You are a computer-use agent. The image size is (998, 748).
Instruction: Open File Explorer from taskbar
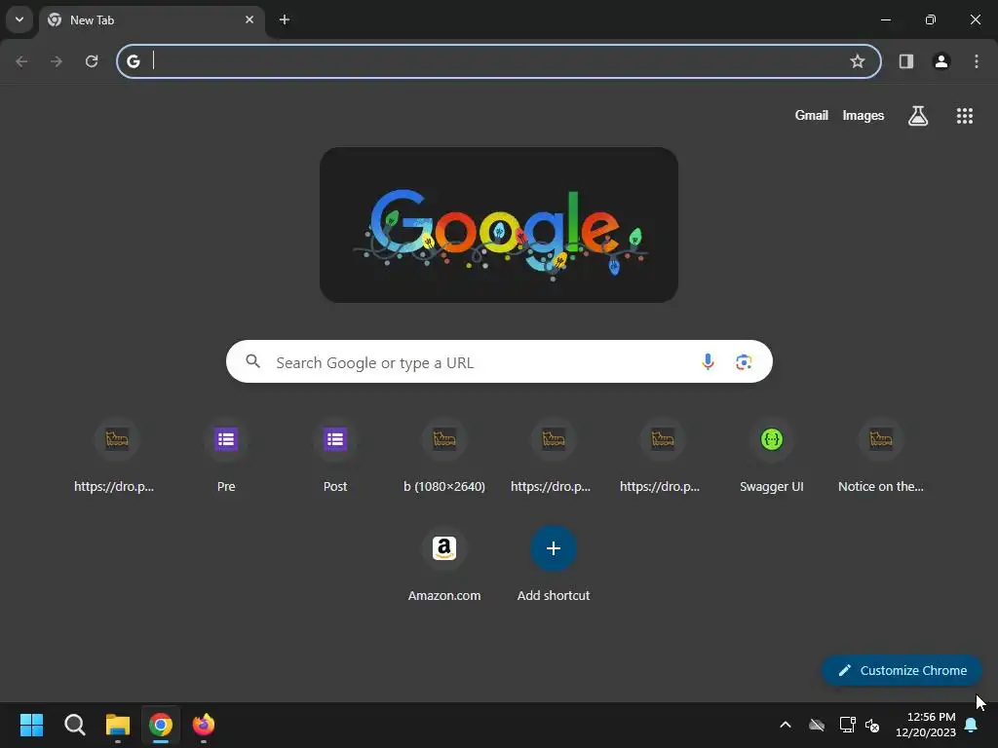[118, 725]
